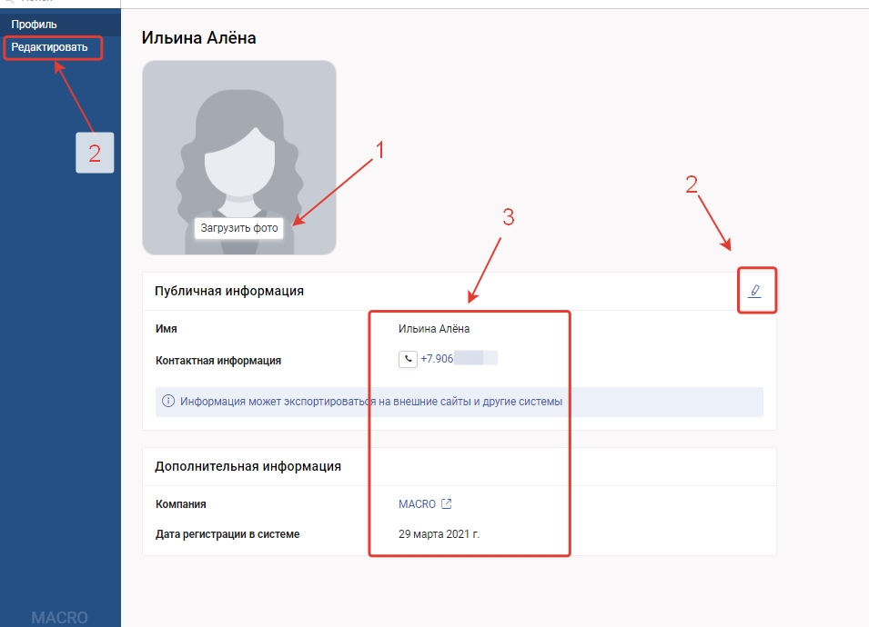This screenshot has width=869, height=627.
Task: Click the Компания field label
Action: coord(181,504)
